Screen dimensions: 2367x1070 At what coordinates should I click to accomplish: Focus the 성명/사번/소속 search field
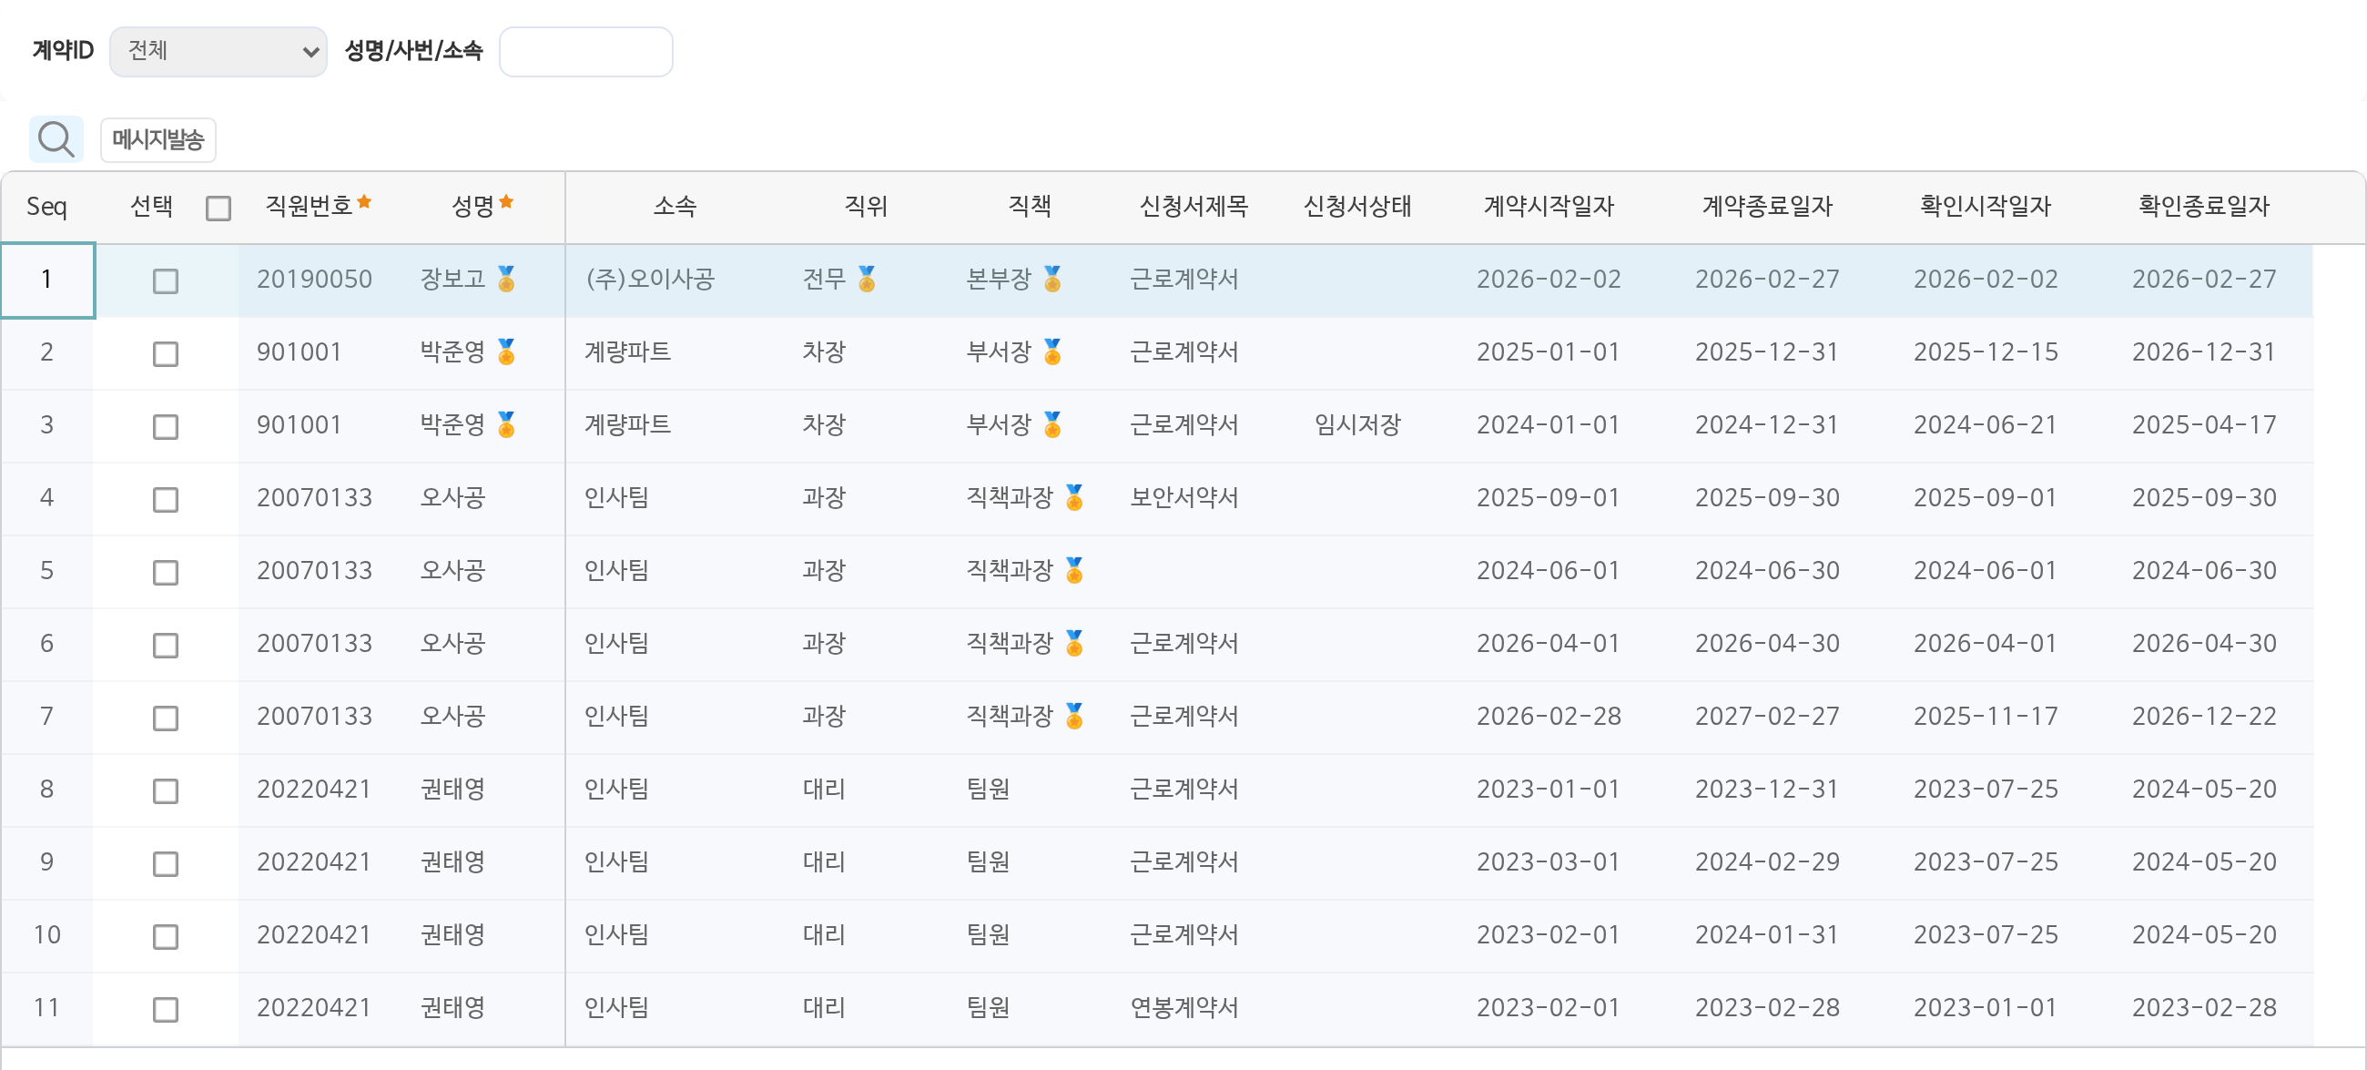pos(585,52)
